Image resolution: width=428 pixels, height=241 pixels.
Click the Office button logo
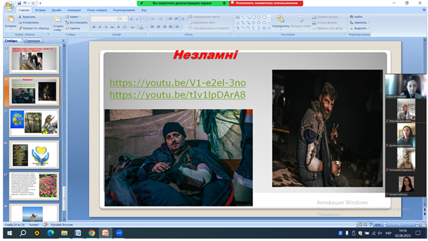[9, 5]
